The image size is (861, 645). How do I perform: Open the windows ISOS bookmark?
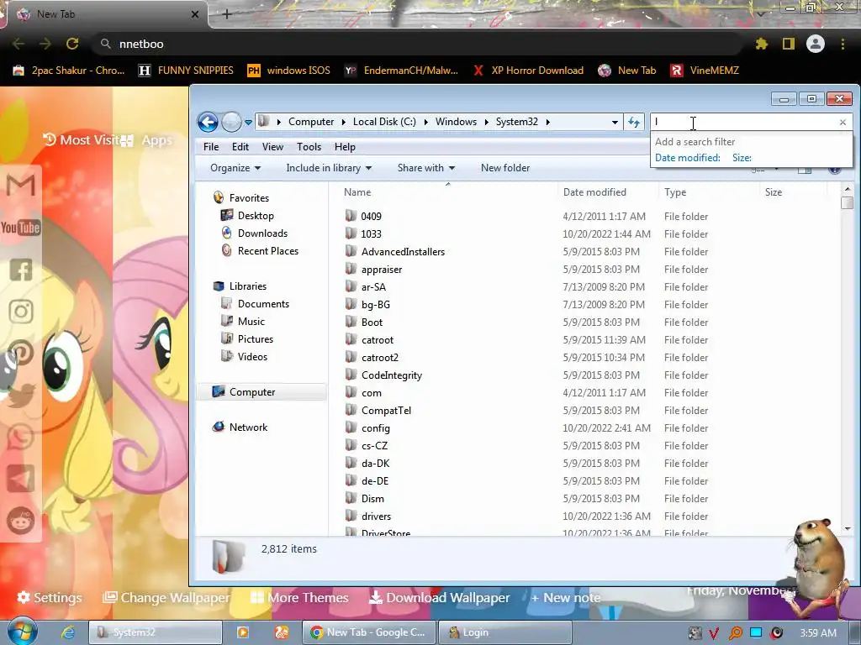pyautogui.click(x=289, y=71)
